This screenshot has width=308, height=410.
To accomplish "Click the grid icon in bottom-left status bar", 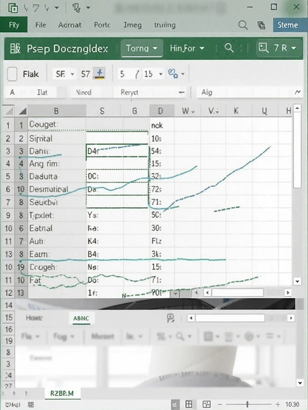I will pyautogui.click(x=31, y=405).
